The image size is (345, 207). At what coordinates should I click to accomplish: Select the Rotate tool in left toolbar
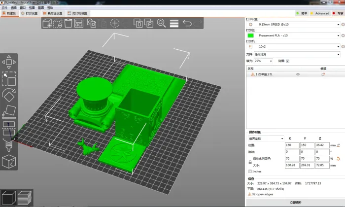pyautogui.click(x=9, y=95)
